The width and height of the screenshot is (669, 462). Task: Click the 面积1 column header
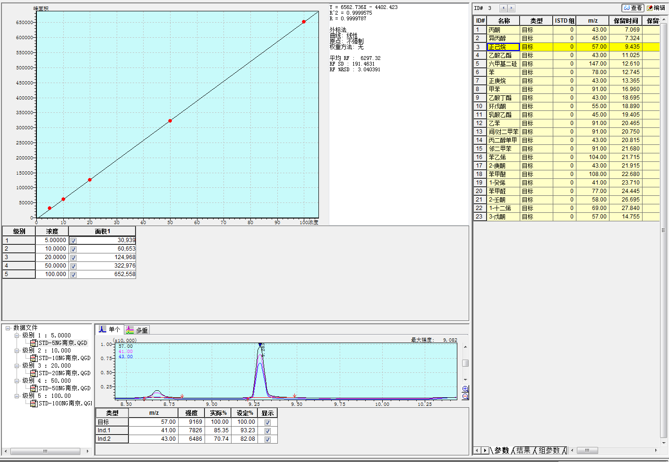[102, 231]
